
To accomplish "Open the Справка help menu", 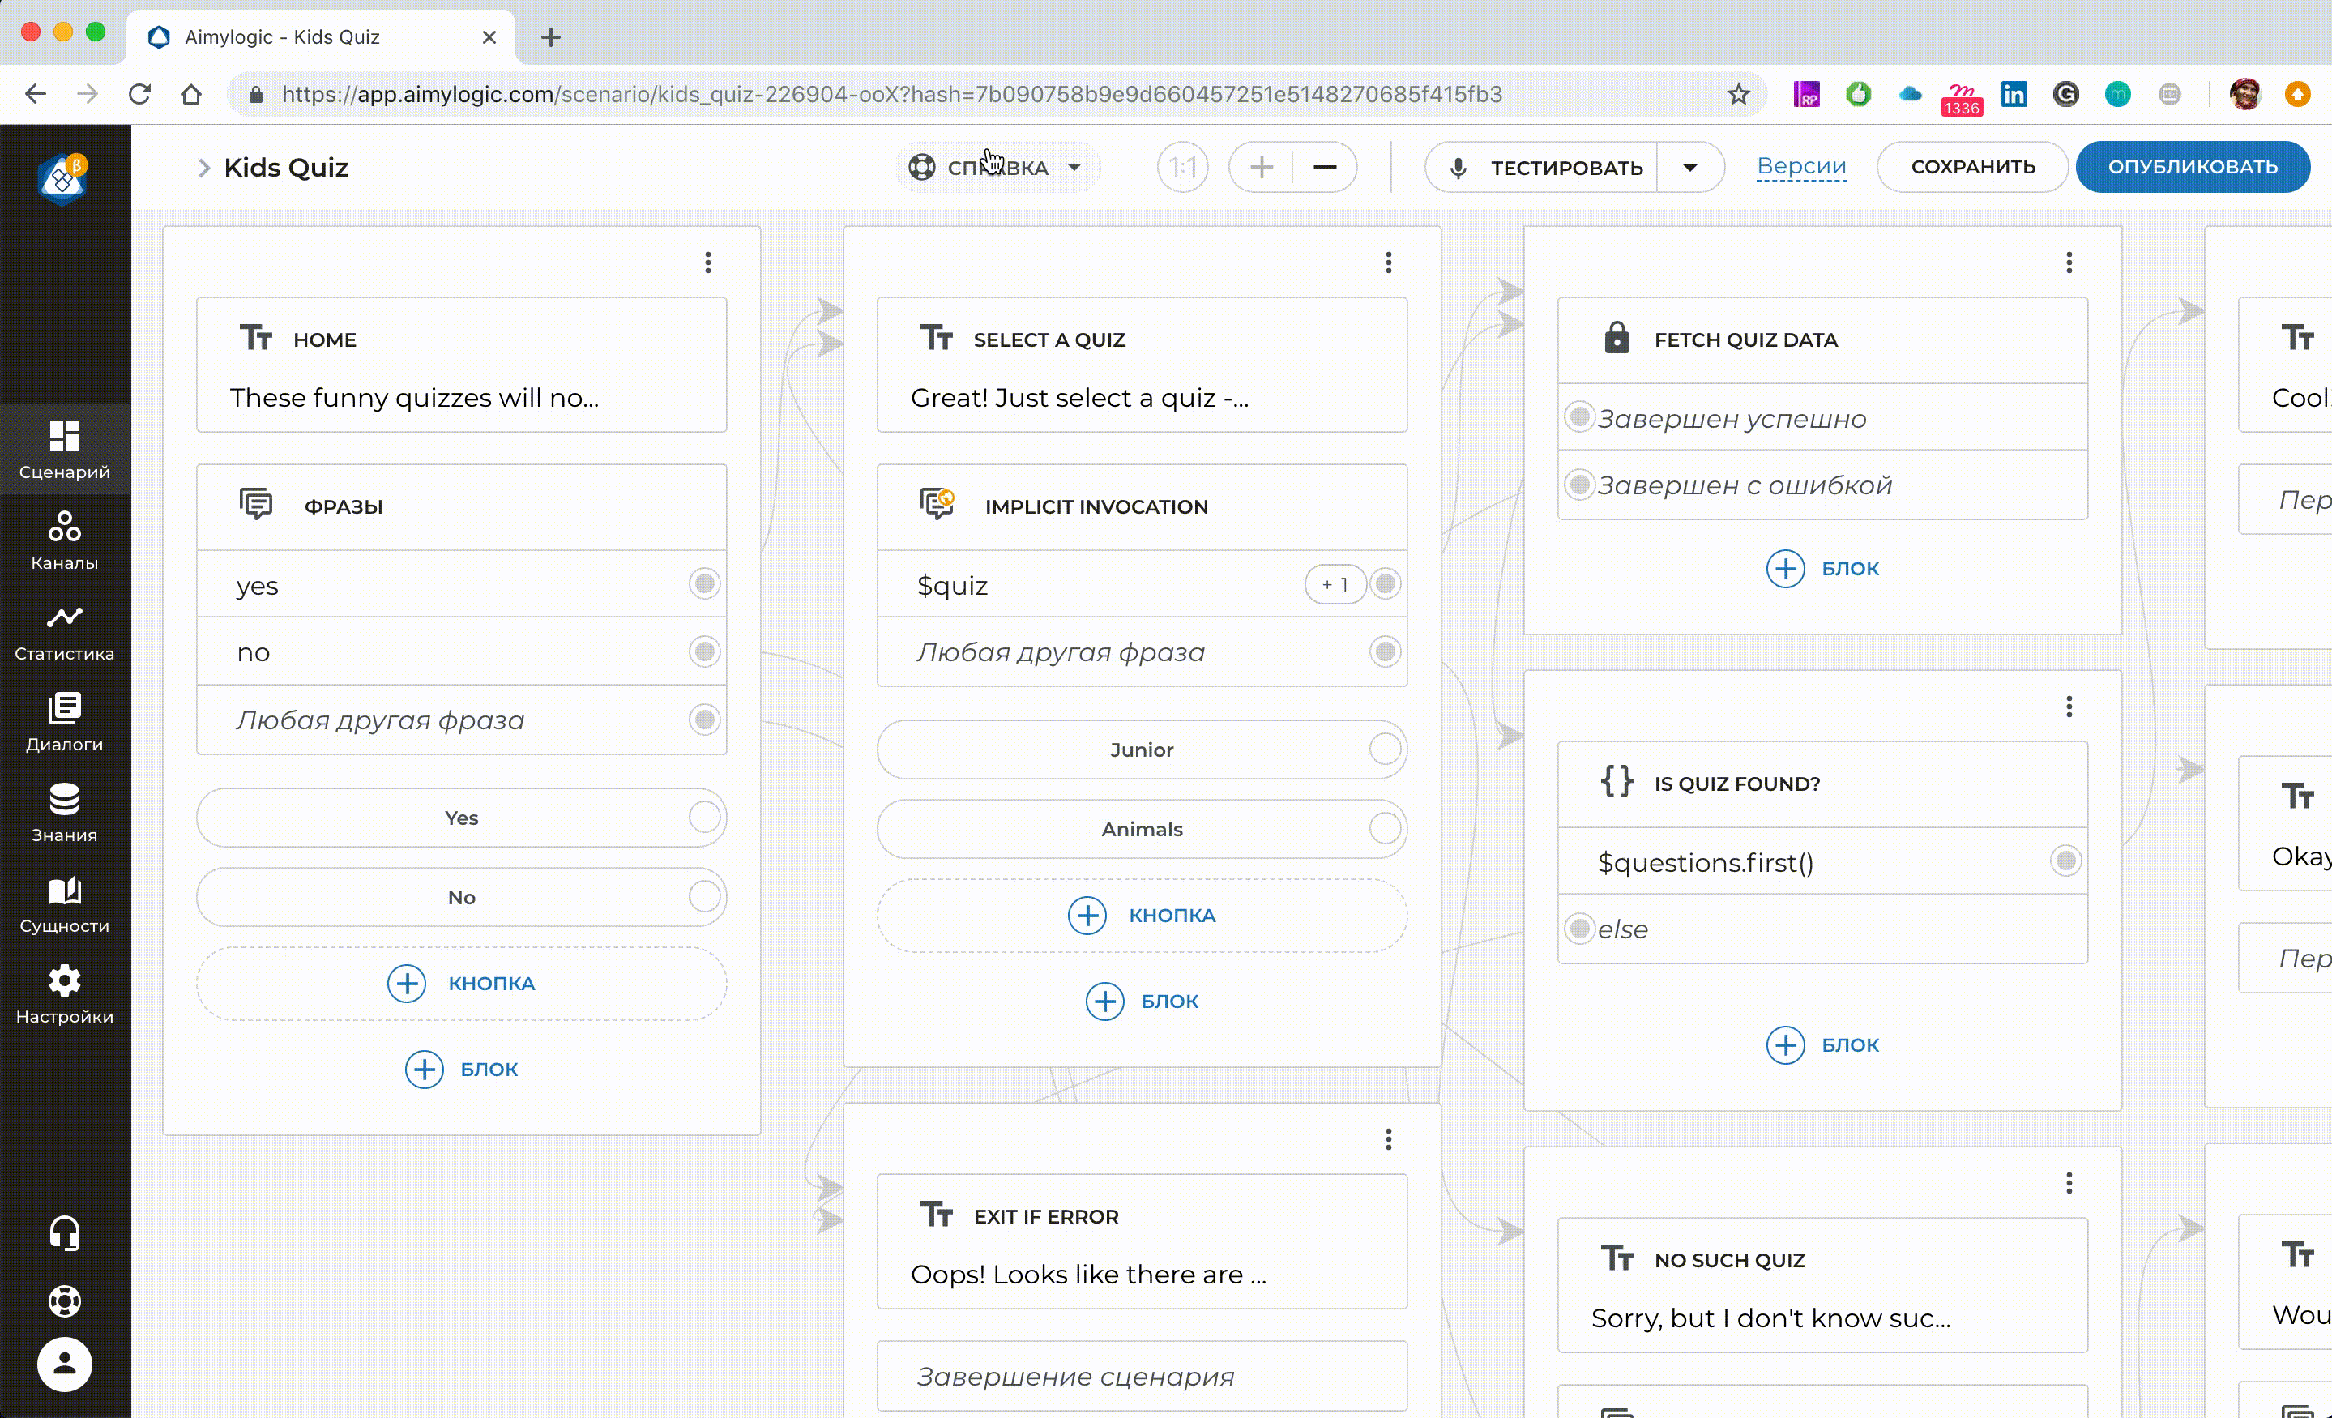I will pyautogui.click(x=997, y=168).
